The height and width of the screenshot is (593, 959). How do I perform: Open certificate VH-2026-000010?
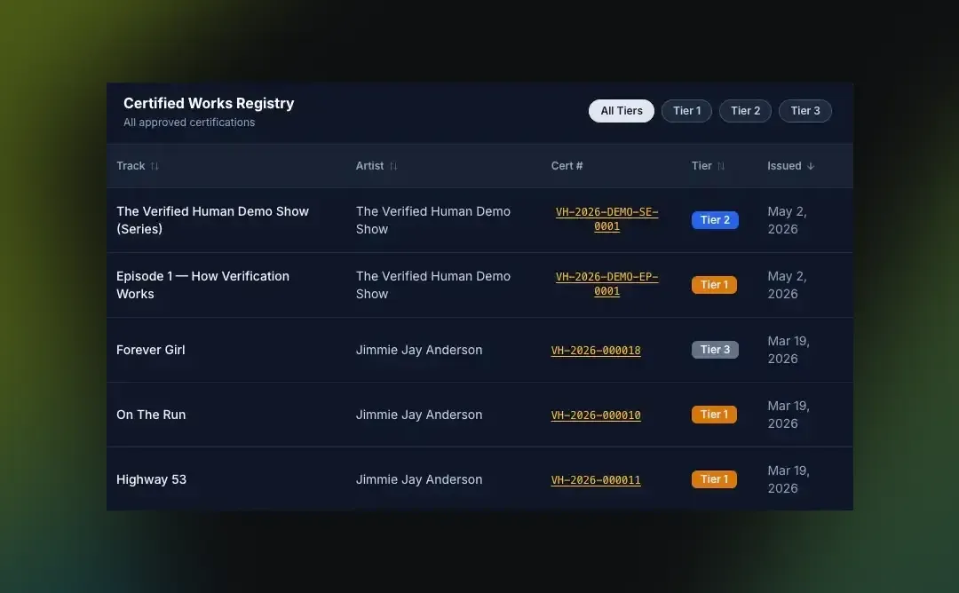[x=596, y=415]
